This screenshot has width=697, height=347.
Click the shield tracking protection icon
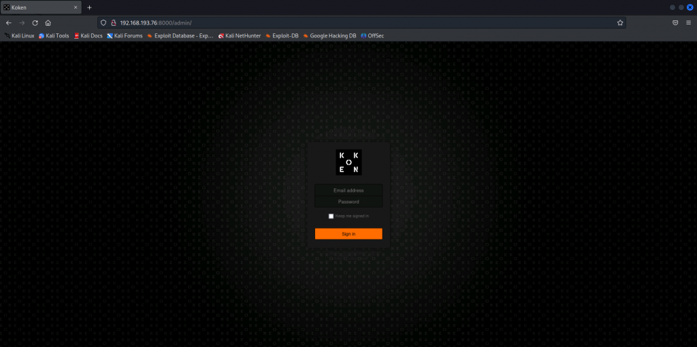(103, 22)
